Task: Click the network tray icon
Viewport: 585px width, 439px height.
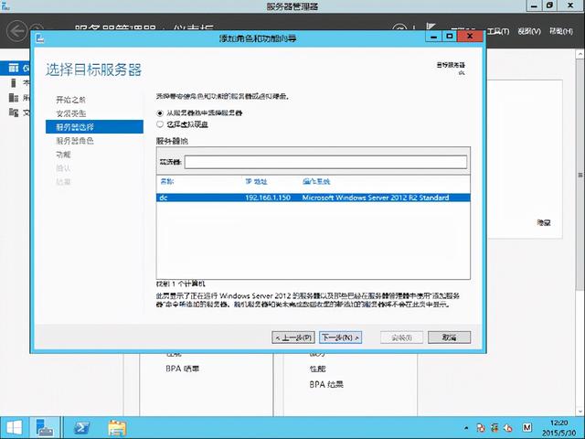Action: point(495,428)
